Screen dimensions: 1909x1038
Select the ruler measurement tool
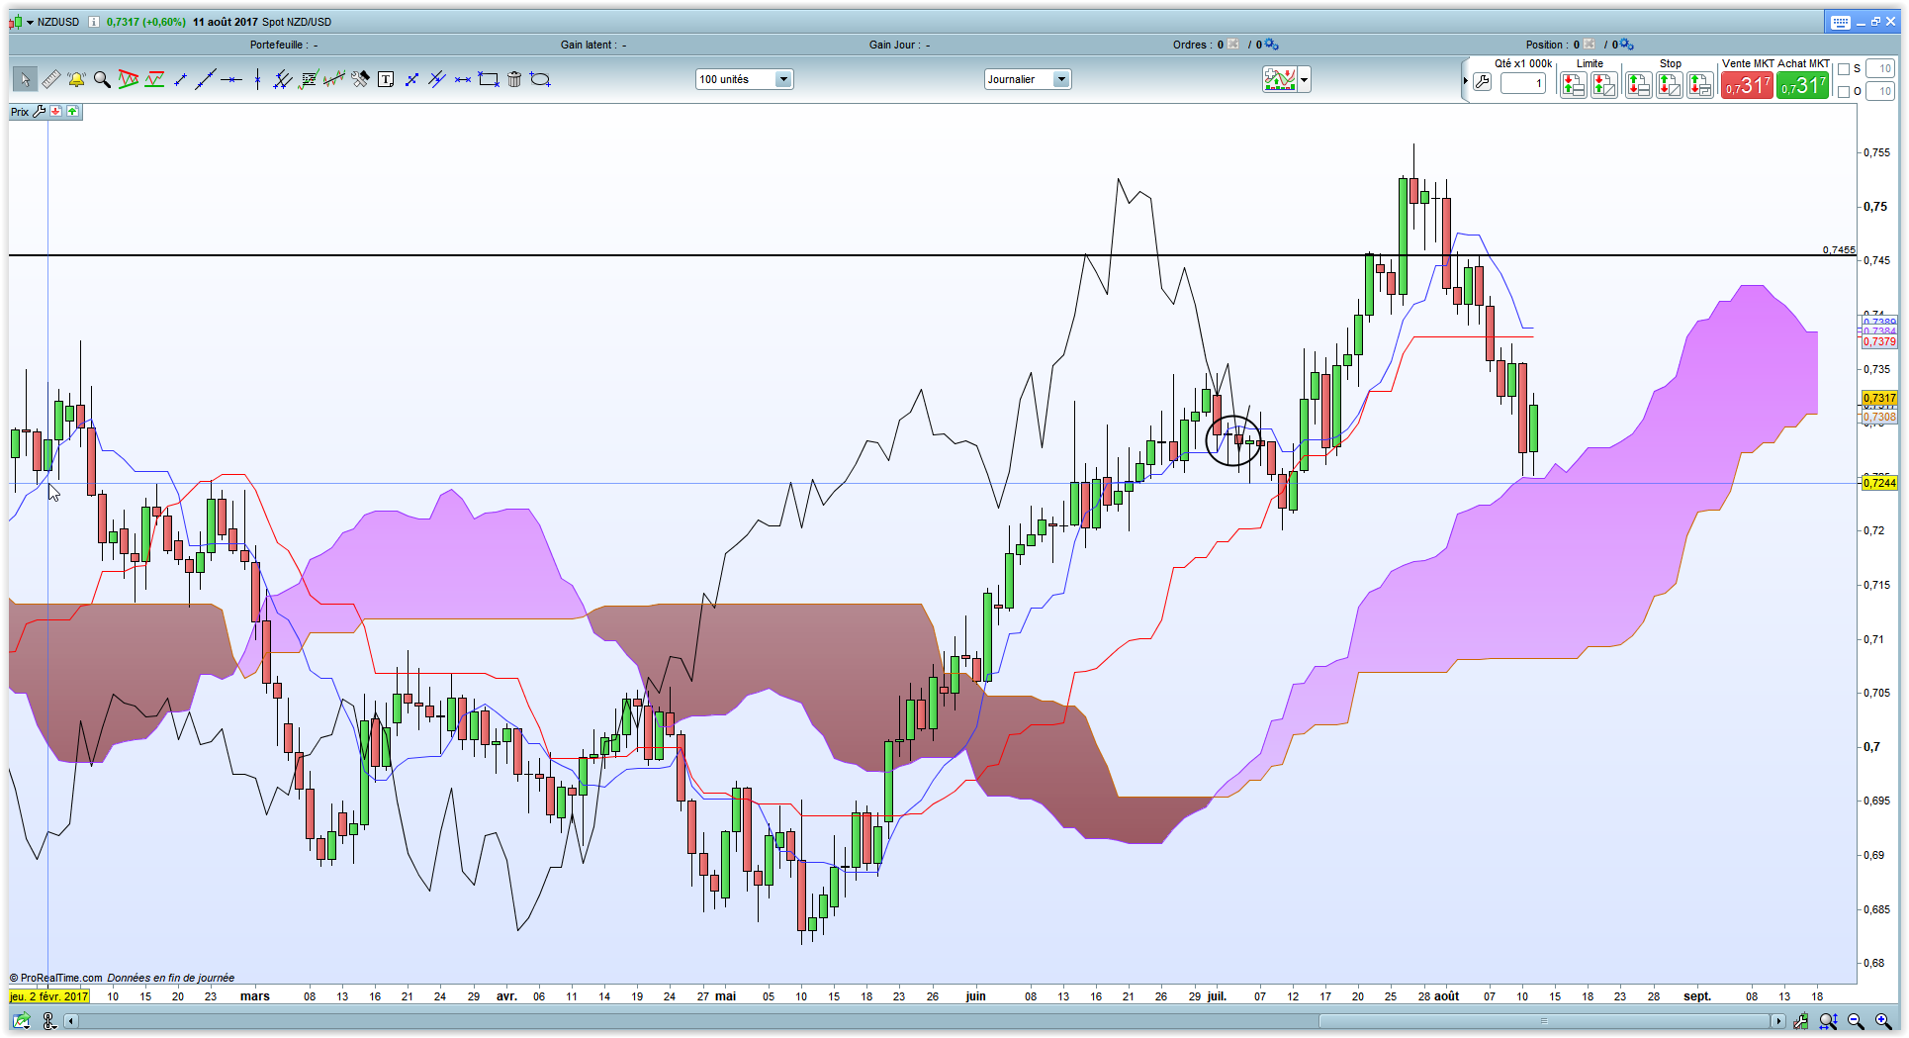point(50,79)
